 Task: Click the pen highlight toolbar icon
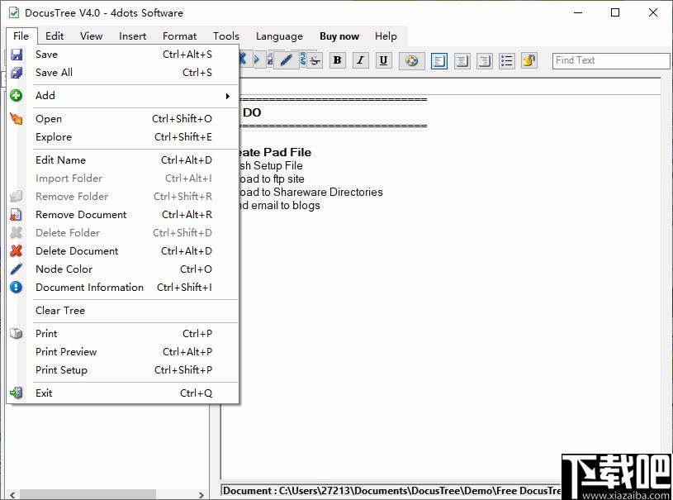click(286, 60)
